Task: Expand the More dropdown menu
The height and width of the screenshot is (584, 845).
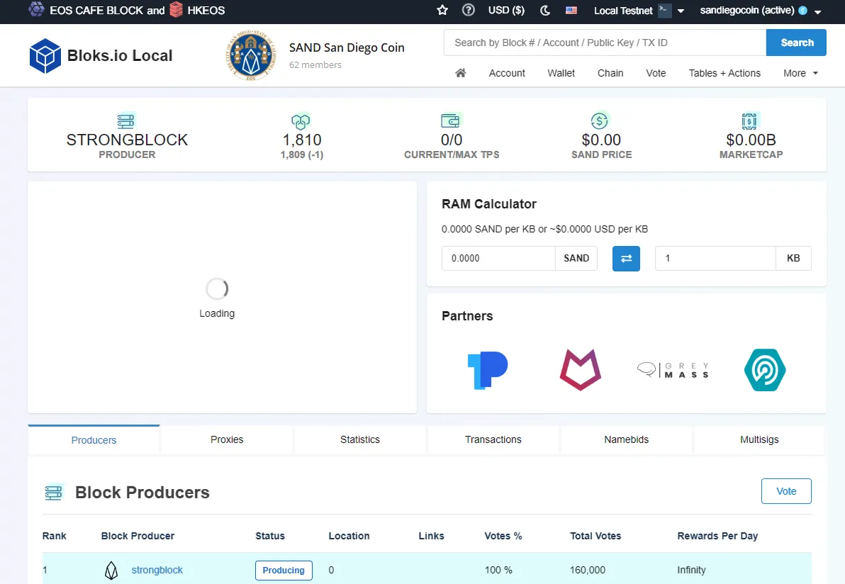Action: (800, 73)
